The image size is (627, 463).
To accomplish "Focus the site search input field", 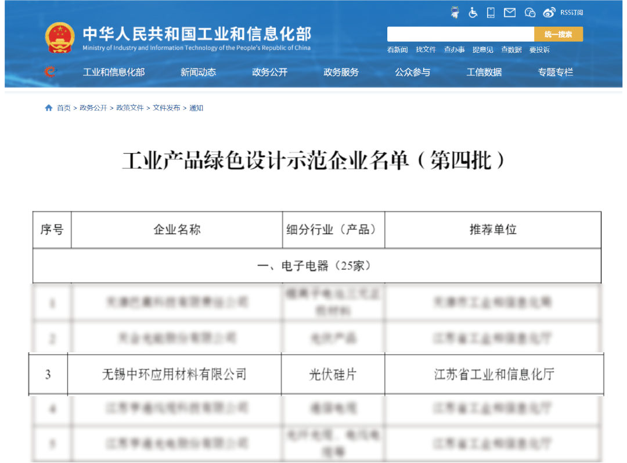I will [460, 34].
